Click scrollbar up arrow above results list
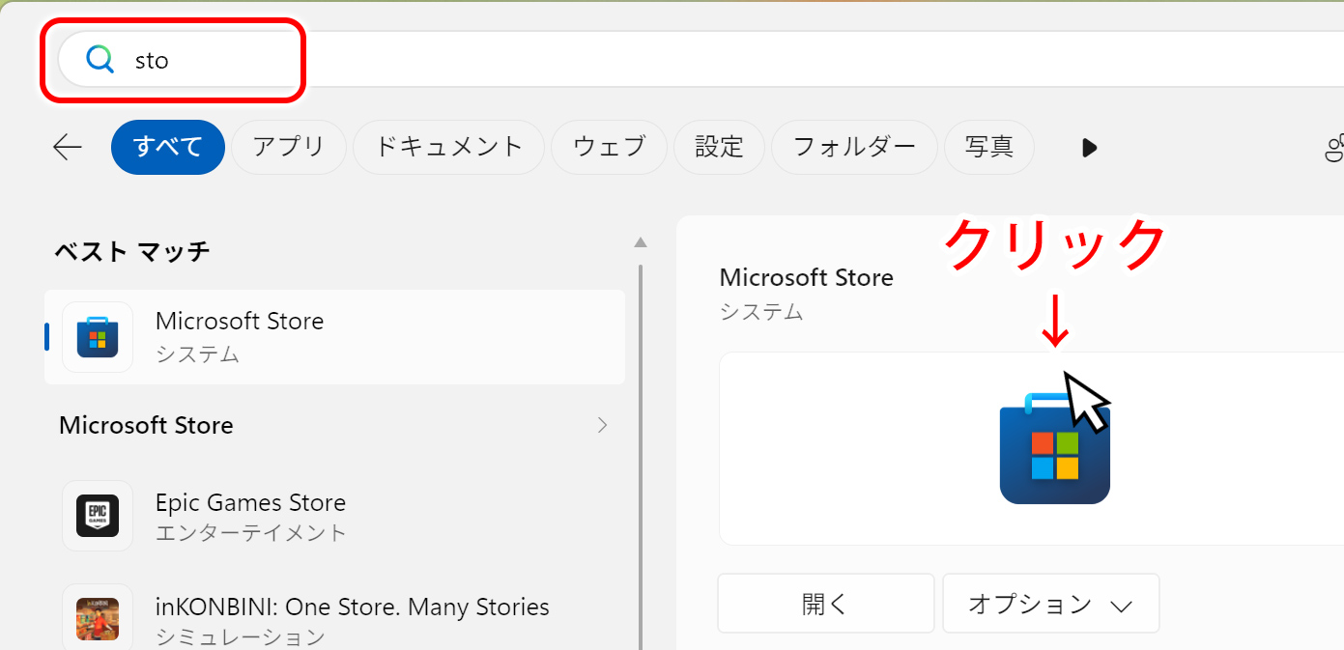Viewport: 1344px width, 650px height. point(640,241)
